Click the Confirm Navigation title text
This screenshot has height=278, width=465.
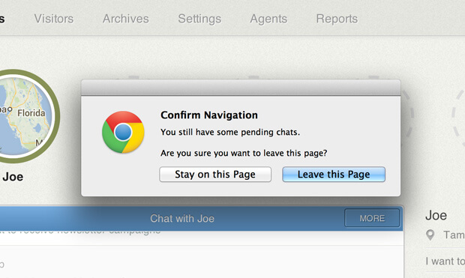[x=209, y=115]
